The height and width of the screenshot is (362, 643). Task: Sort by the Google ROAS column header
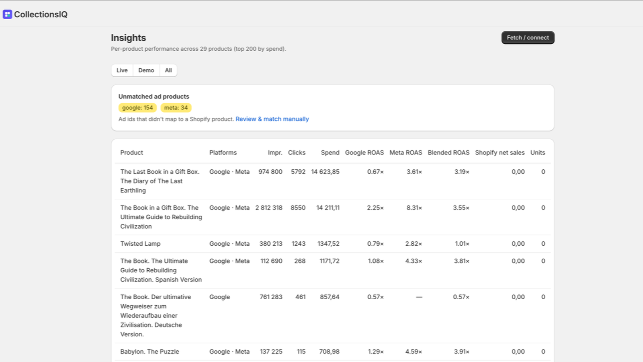click(x=364, y=153)
